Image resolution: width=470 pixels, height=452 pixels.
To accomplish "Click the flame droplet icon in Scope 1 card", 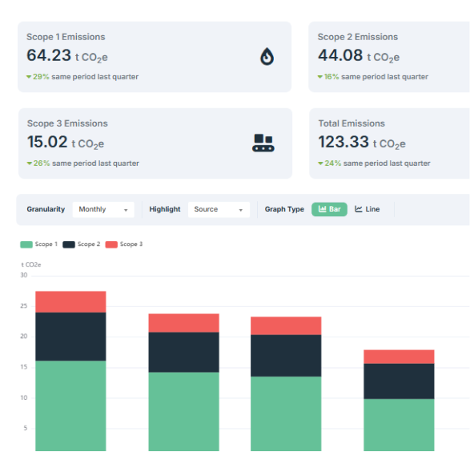I will [267, 56].
